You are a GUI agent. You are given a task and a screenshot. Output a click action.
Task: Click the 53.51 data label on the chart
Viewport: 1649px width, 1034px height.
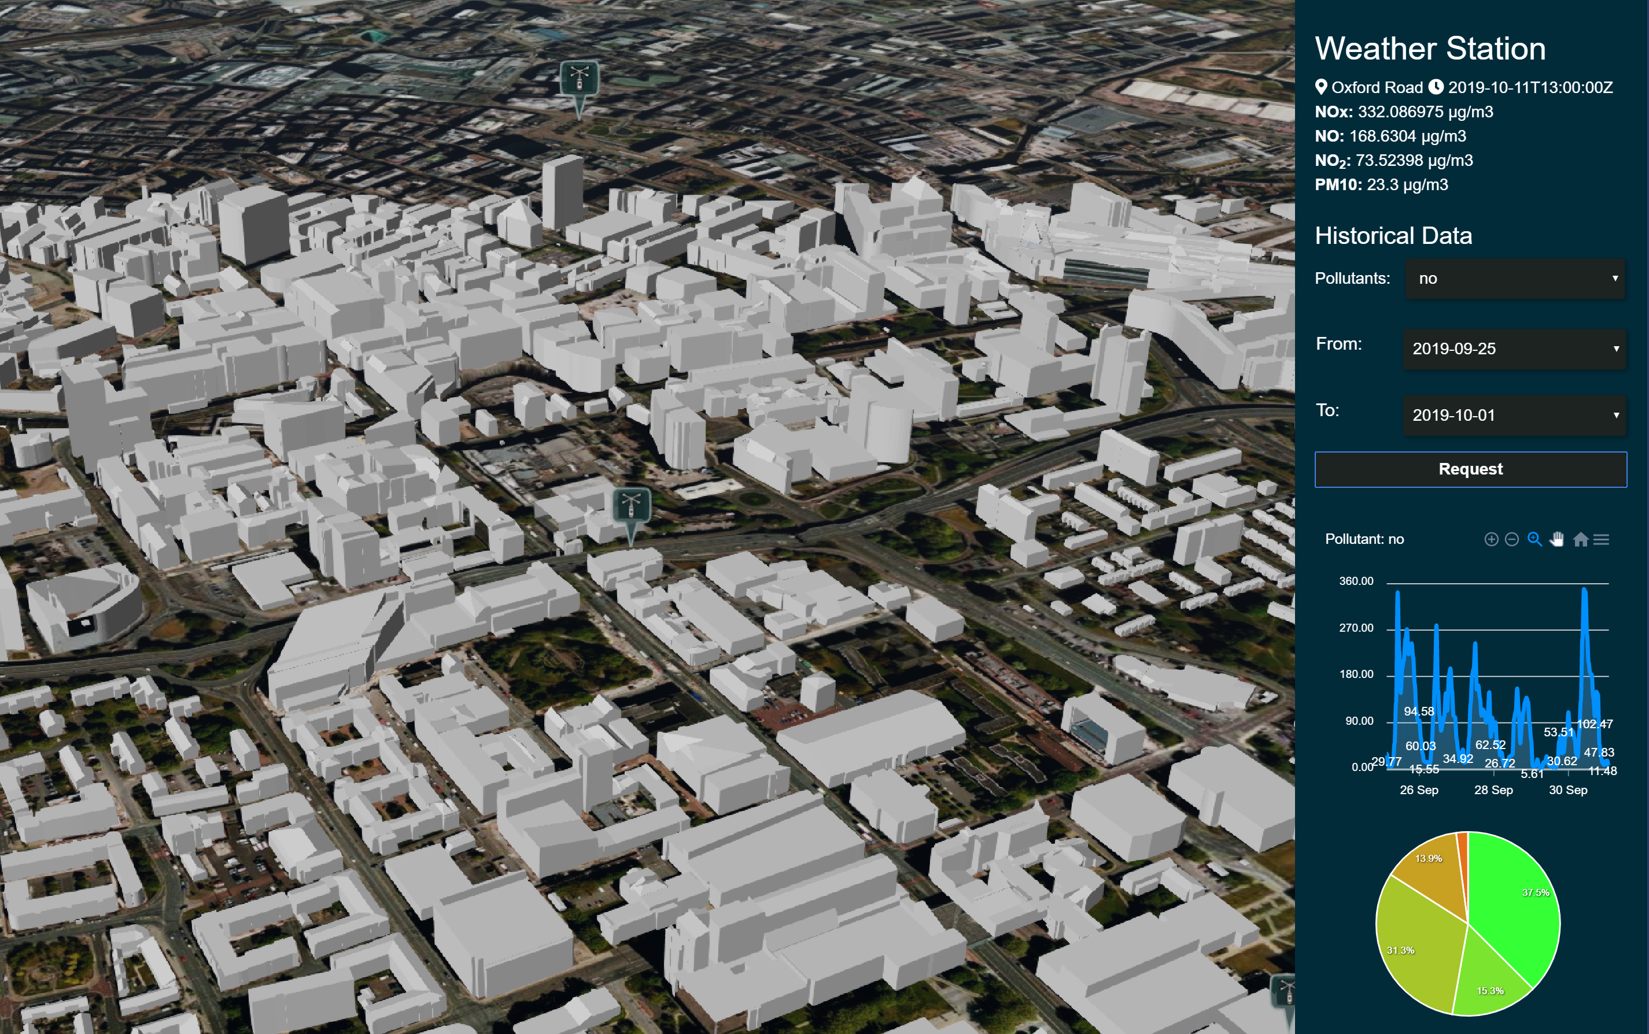[x=1559, y=732]
